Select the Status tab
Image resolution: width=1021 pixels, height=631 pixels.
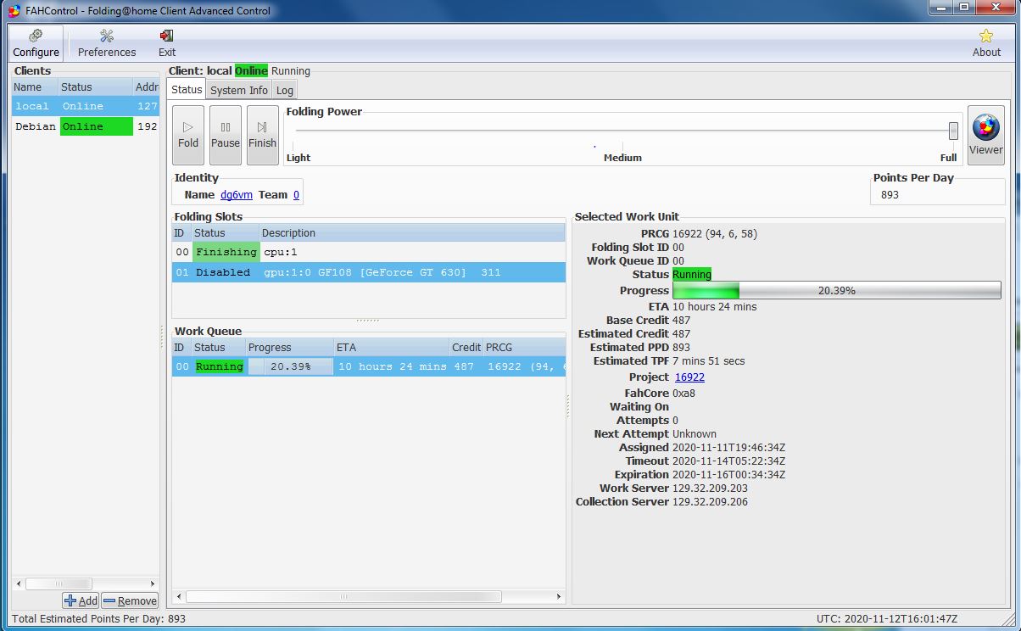tap(187, 89)
